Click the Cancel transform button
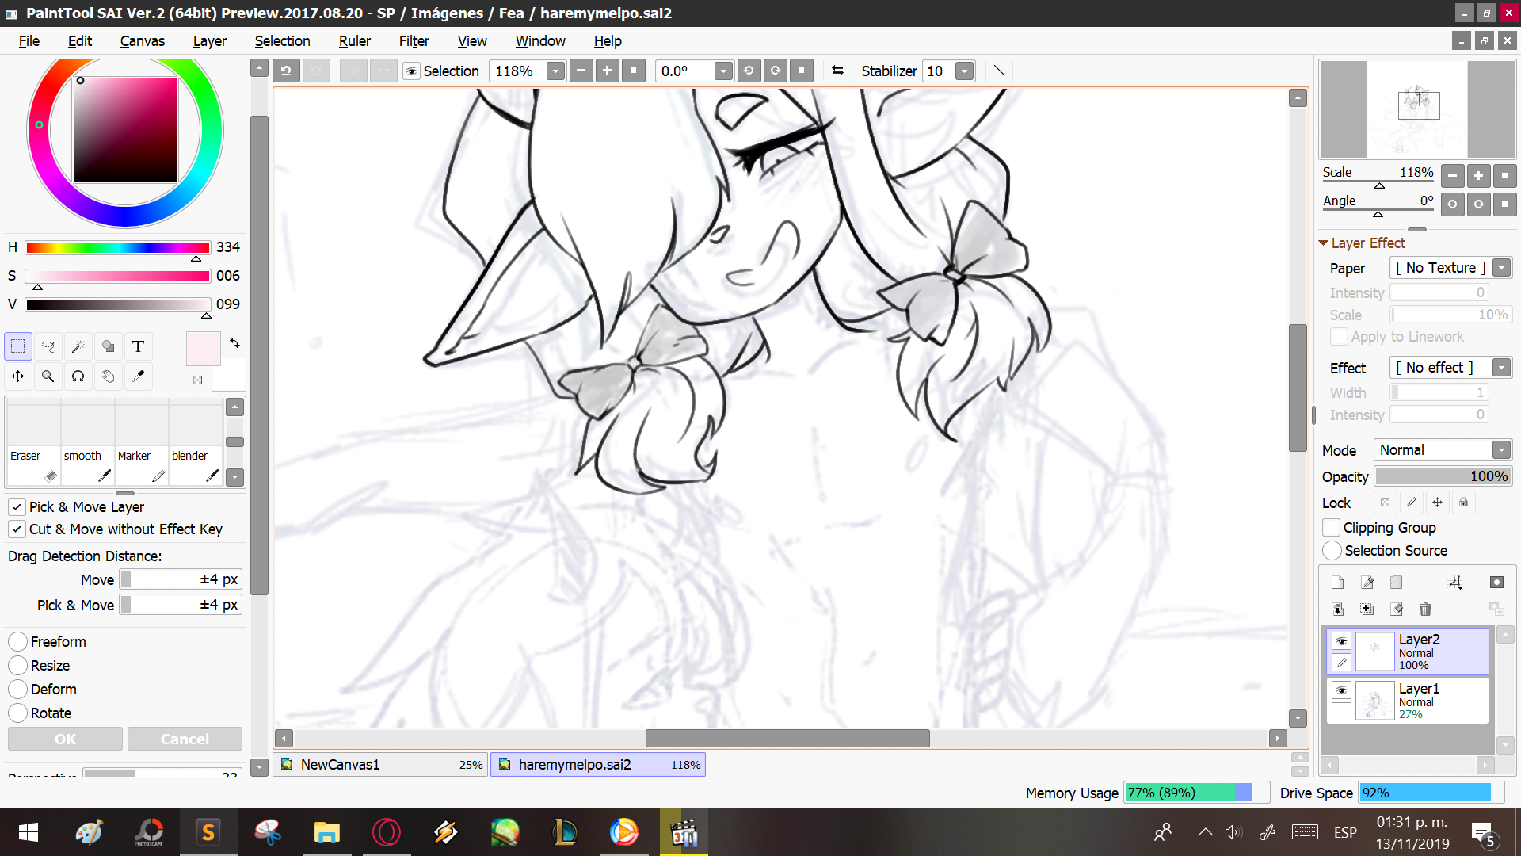1521x856 pixels. point(185,739)
